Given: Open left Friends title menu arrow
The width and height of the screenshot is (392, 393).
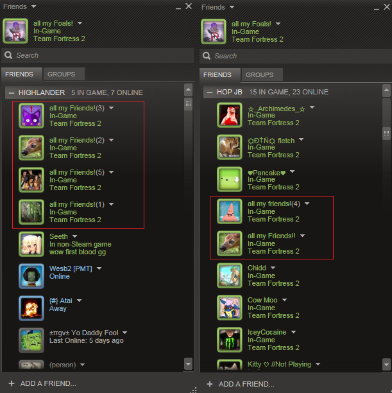Looking at the screenshot, I should 33,6.
